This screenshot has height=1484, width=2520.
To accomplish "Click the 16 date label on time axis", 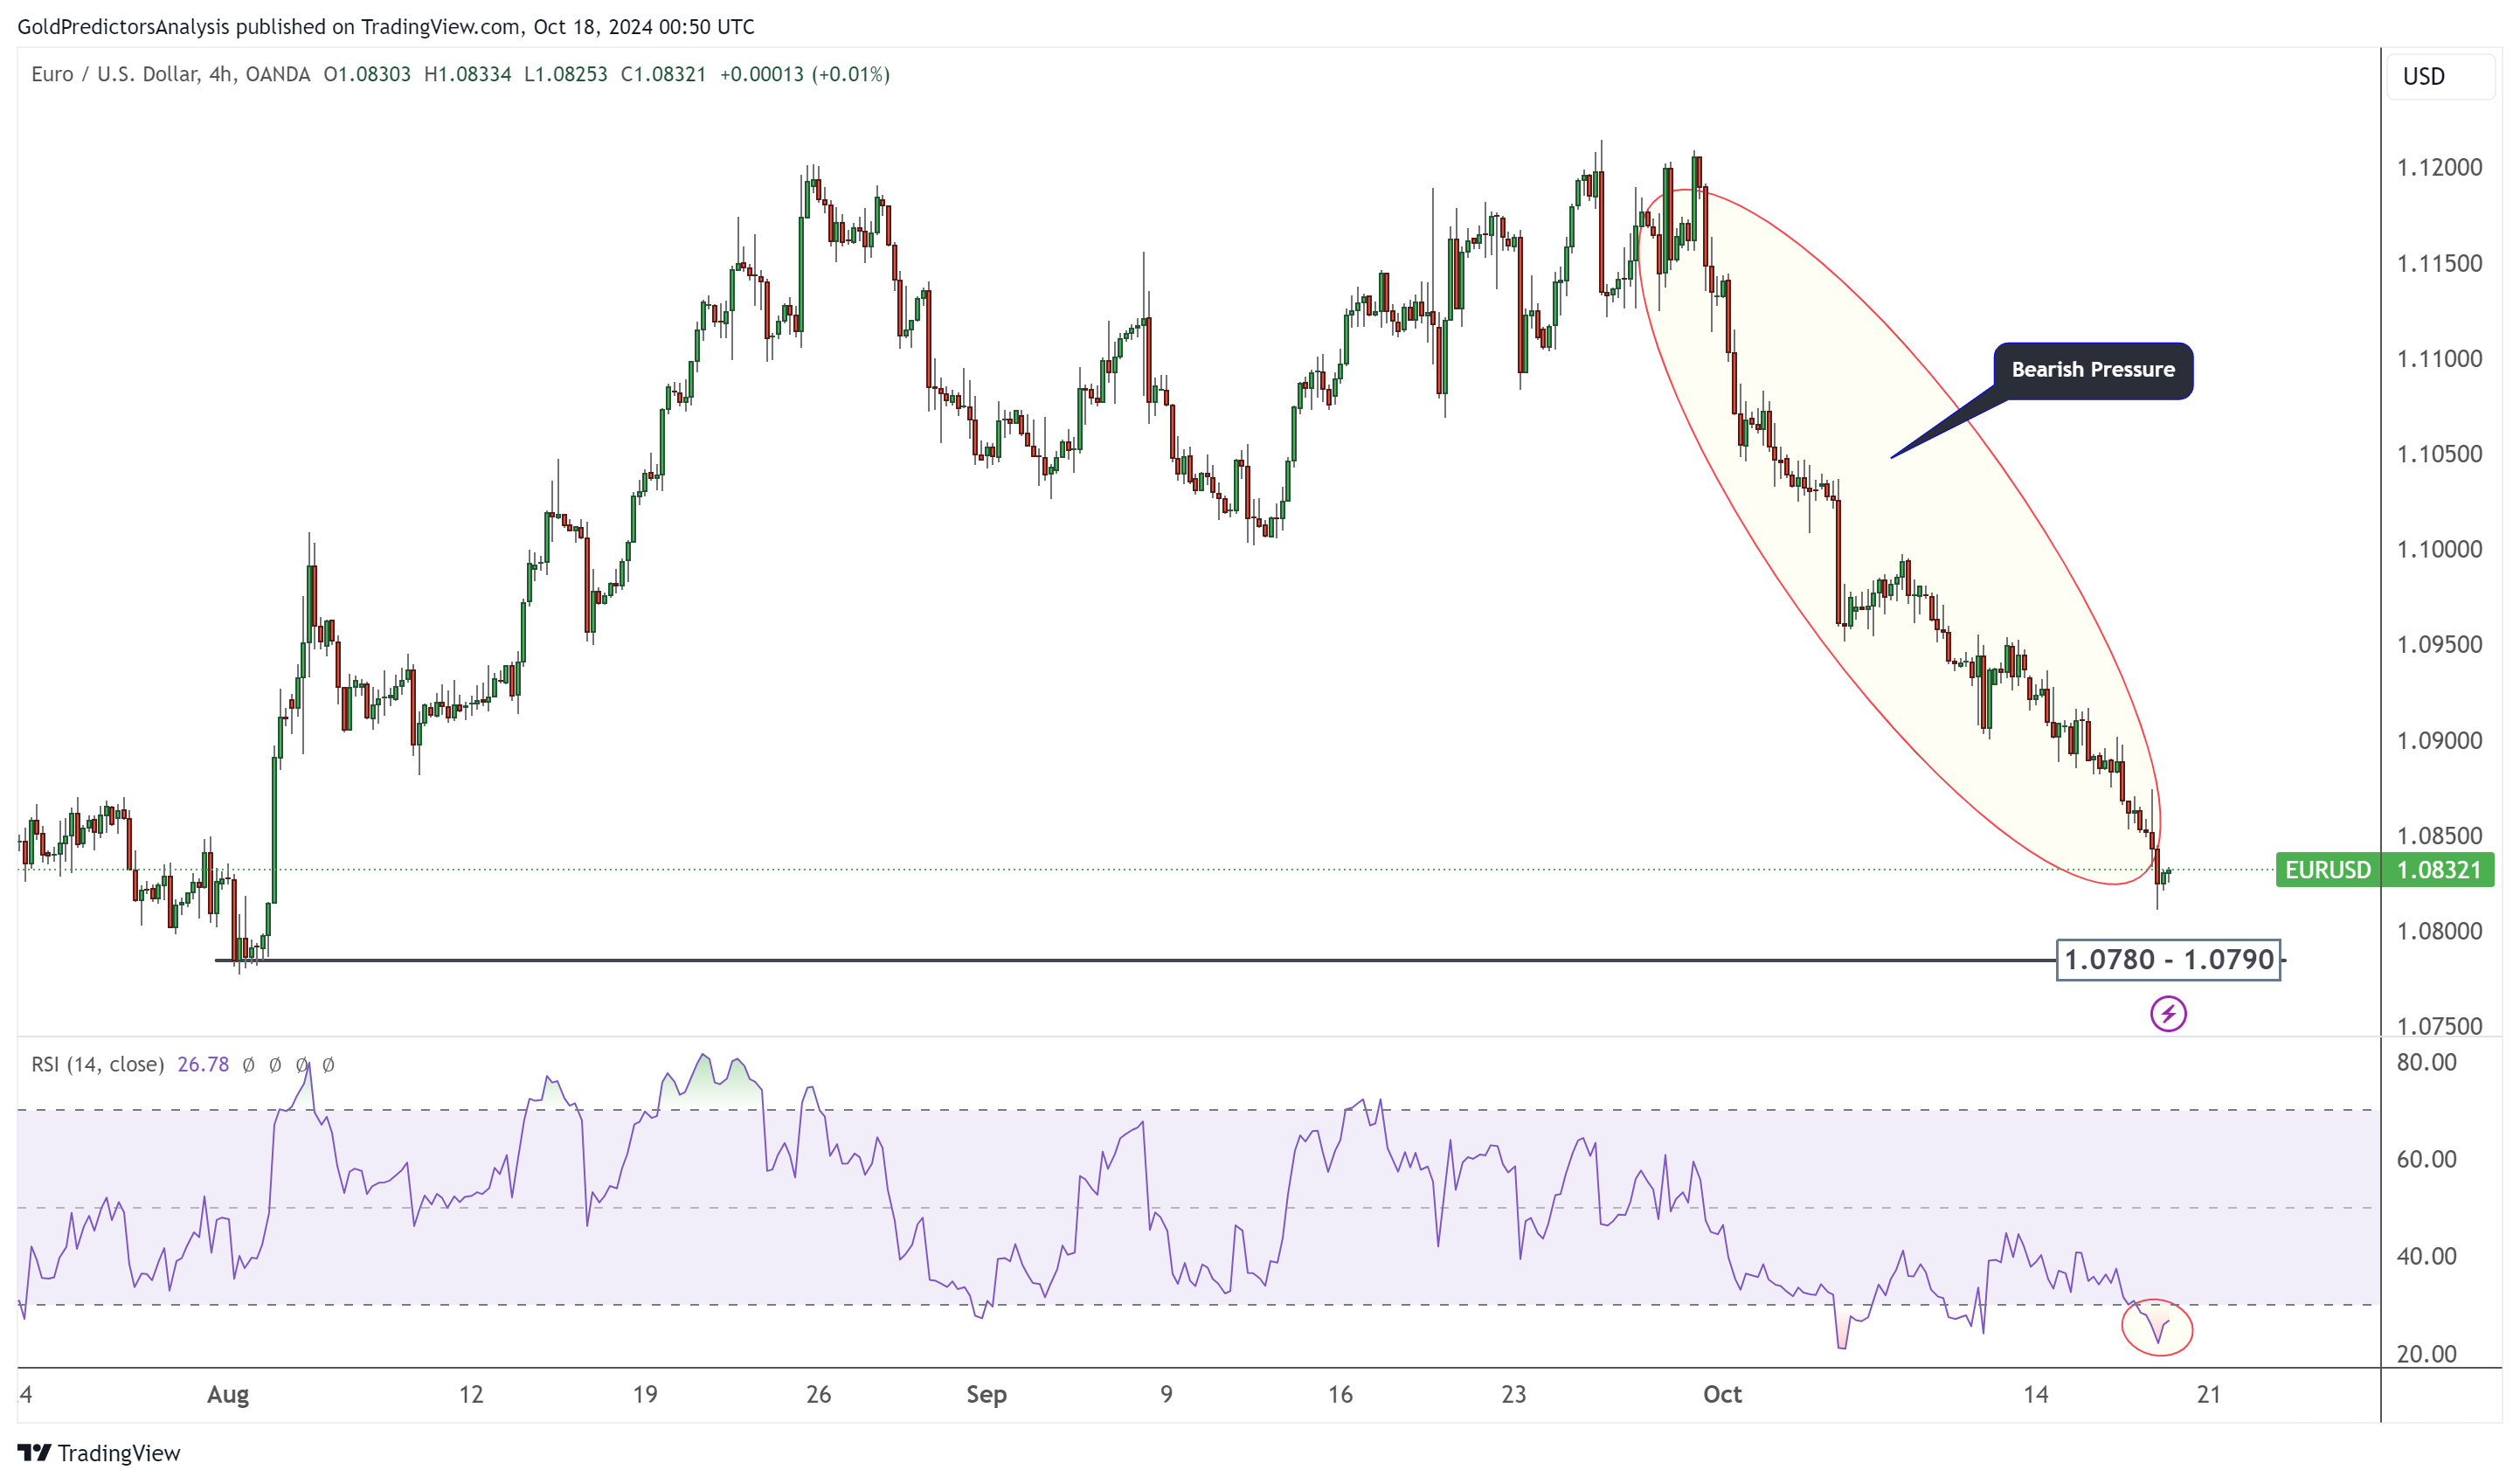I will [1340, 1394].
